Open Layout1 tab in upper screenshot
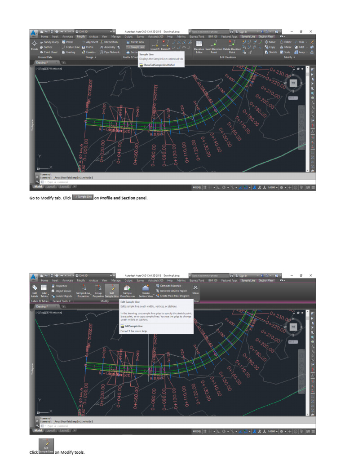 (50, 186)
